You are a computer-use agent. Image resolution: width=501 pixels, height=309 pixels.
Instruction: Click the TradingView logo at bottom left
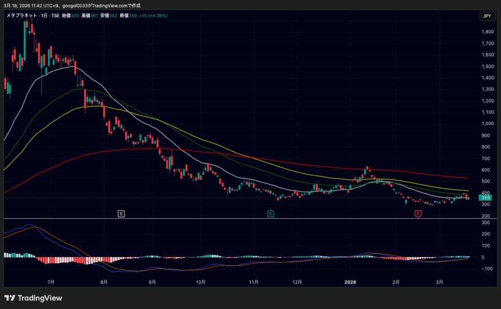(x=33, y=298)
